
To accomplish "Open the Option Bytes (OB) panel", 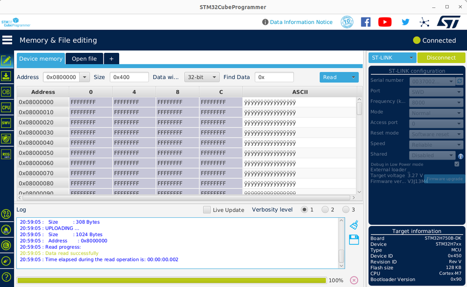I will (x=6, y=92).
